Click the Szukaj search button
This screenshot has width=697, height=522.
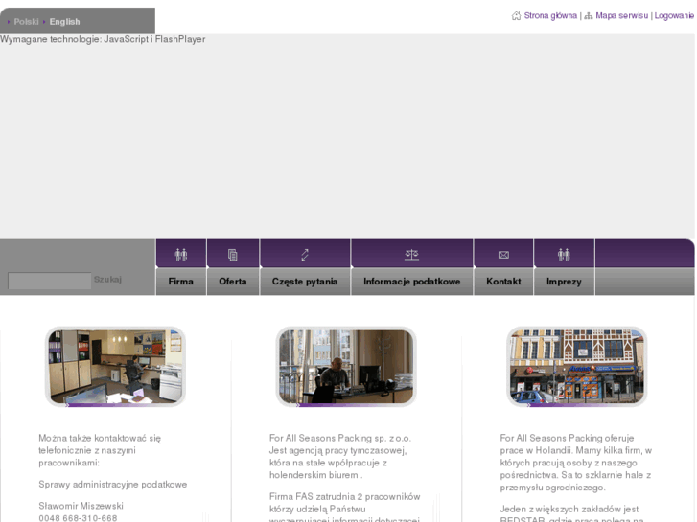107,280
